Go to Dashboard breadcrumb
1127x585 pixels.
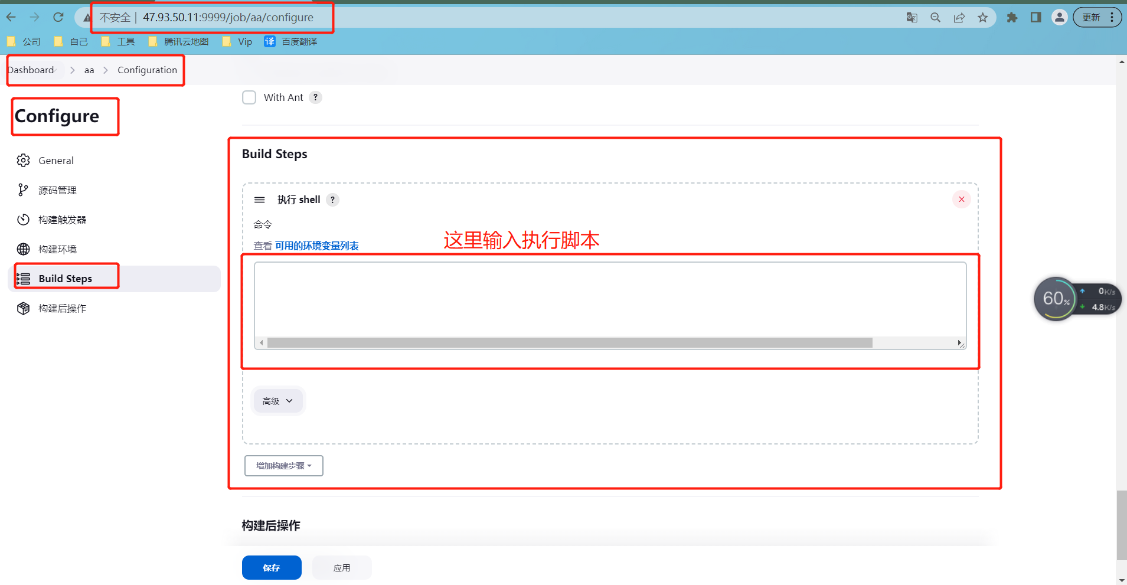(31, 70)
